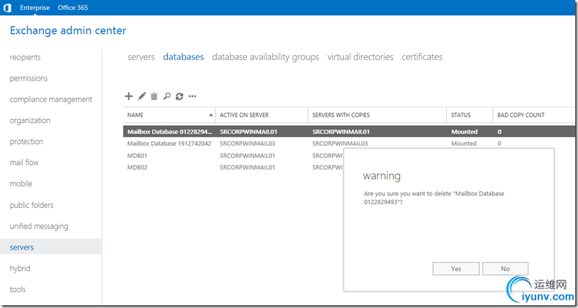Click Mounted status for Mailbox Database 1912742042
The image size is (578, 308).
(464, 143)
